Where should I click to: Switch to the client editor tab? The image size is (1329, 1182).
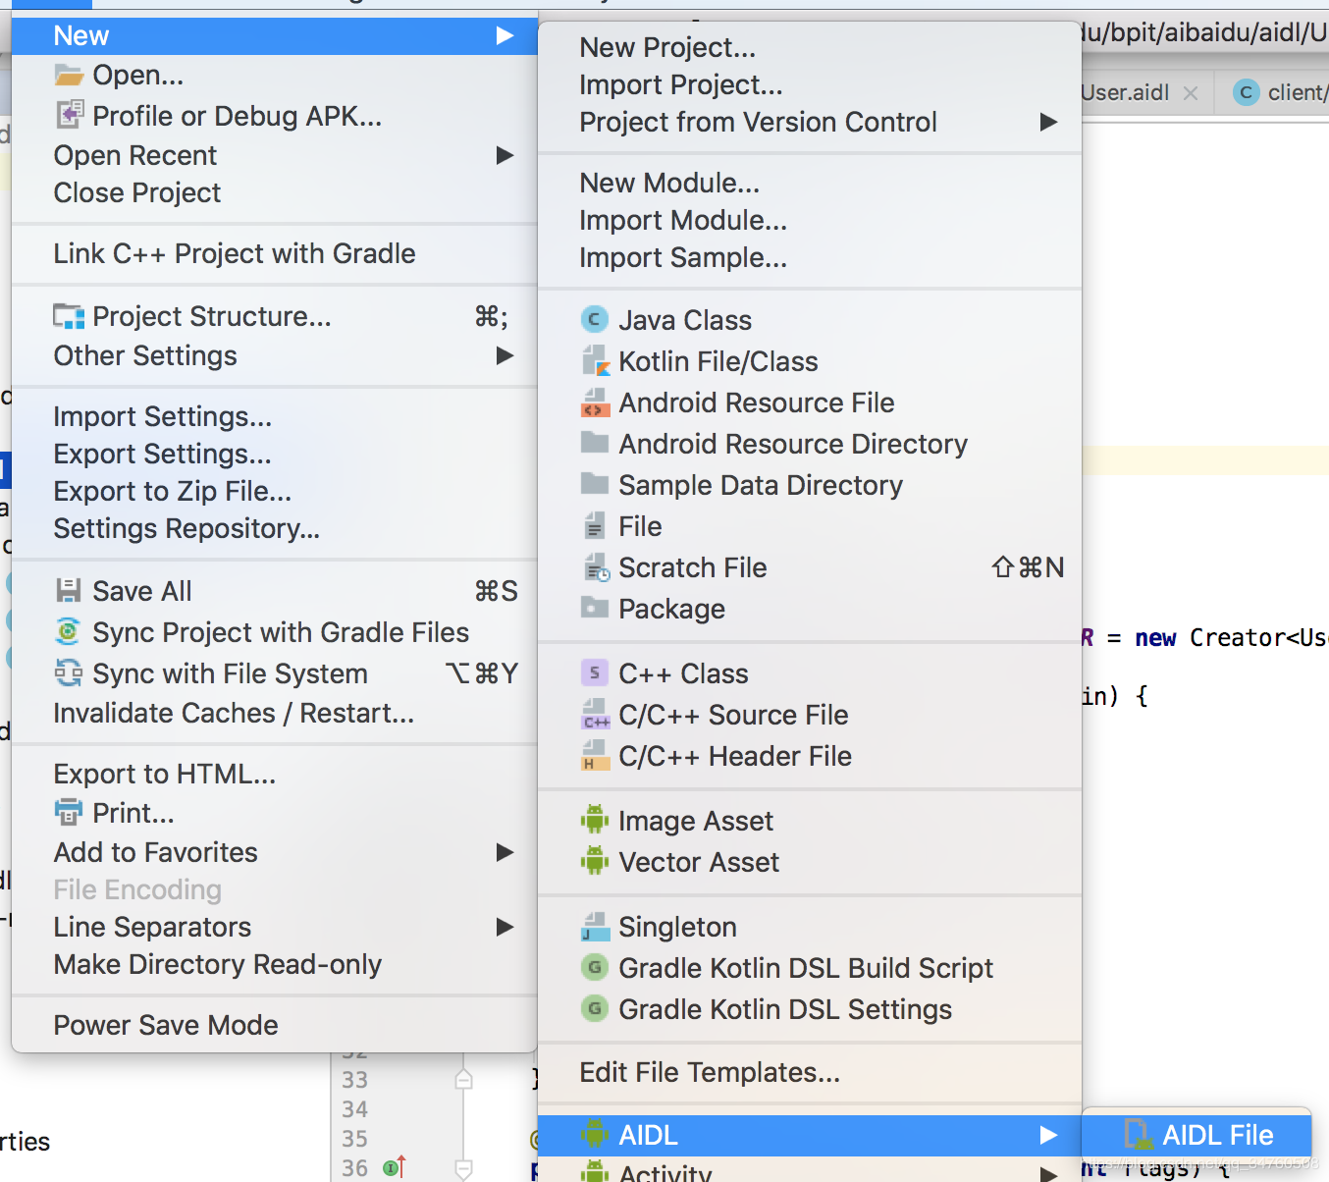click(x=1278, y=92)
